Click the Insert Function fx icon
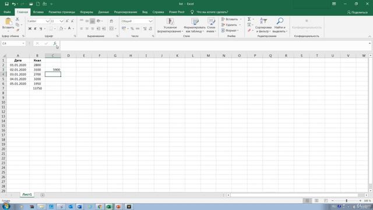This screenshot has width=373, height=210. pyautogui.click(x=54, y=43)
